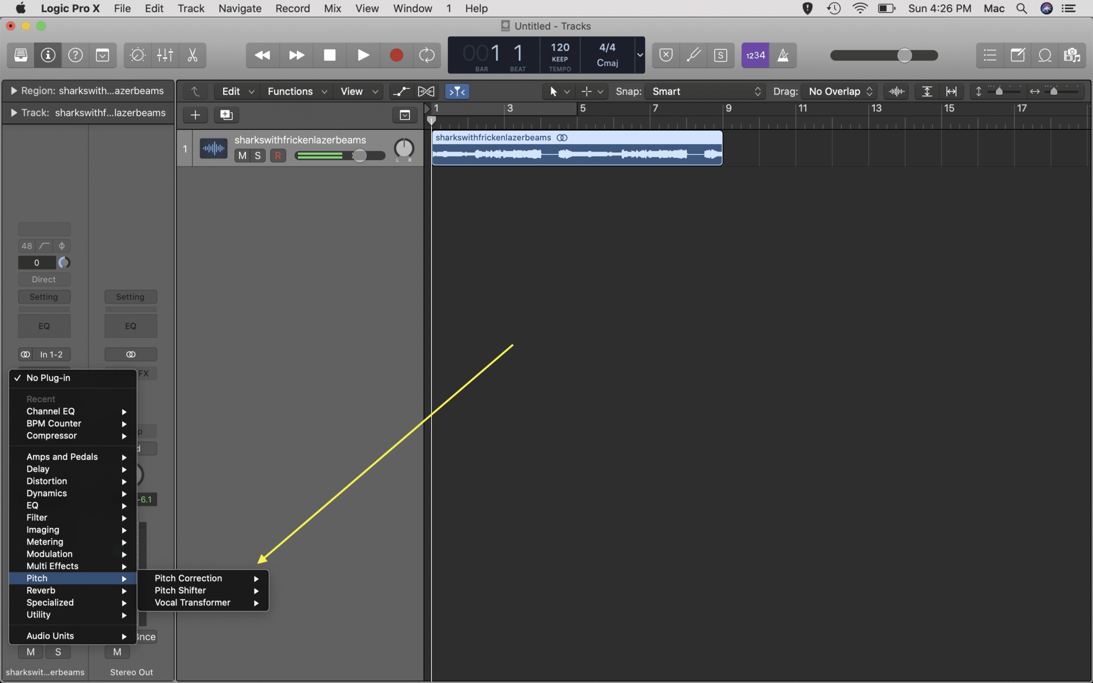Open the Media Browsers icon
The image size is (1093, 683).
click(x=1072, y=55)
